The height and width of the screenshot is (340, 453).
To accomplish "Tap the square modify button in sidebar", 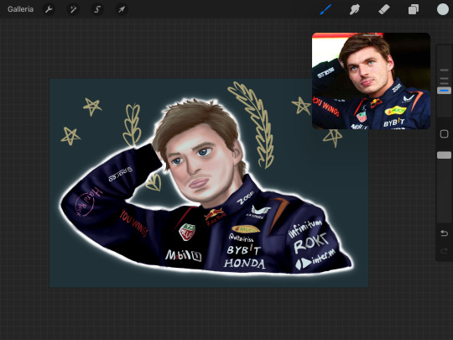I will point(444,133).
